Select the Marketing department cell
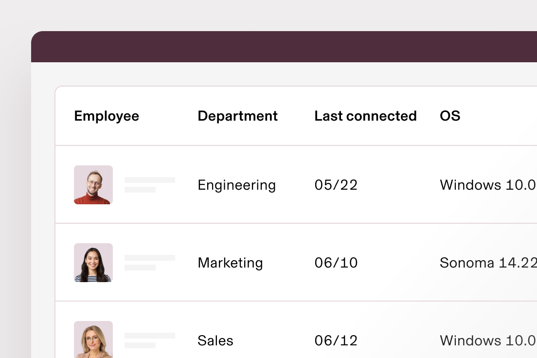This screenshot has height=358, width=537. click(x=230, y=263)
